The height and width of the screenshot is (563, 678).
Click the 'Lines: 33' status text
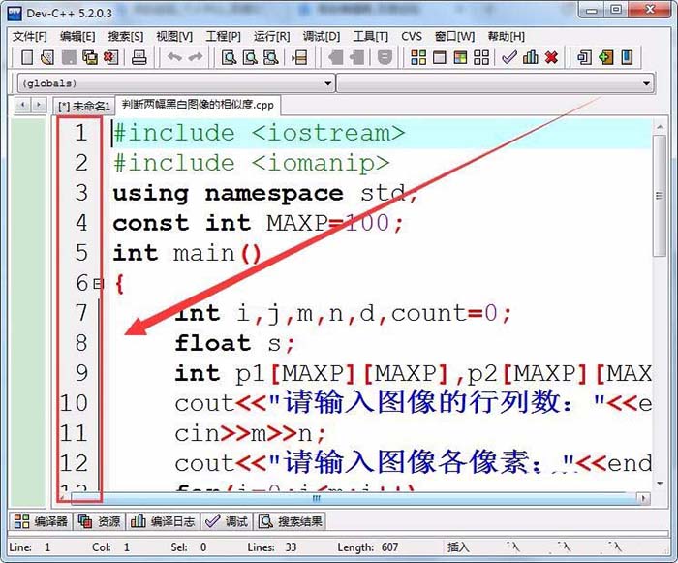point(272,547)
